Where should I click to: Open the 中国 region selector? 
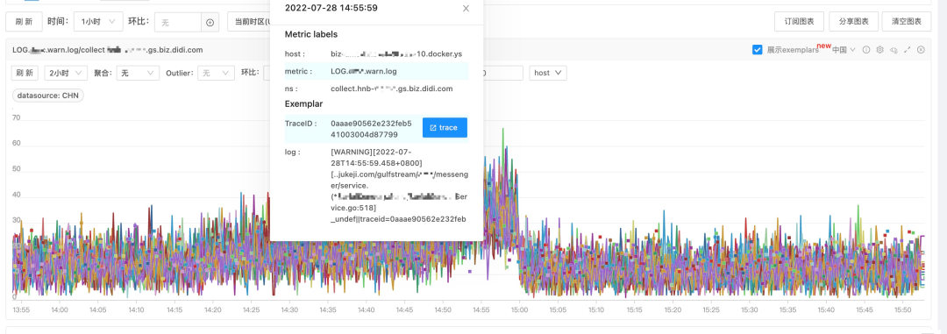tap(844, 50)
